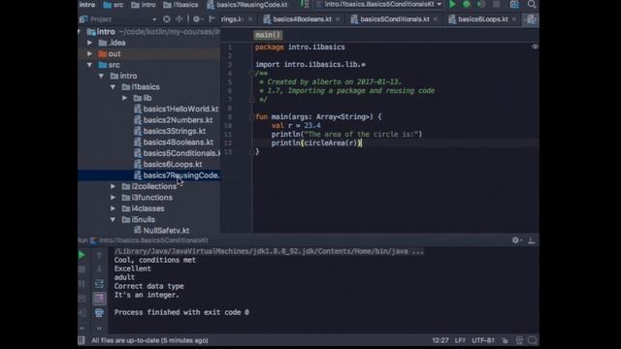Hide the Project tool window
The width and height of the screenshot is (621, 349).
(212, 19)
